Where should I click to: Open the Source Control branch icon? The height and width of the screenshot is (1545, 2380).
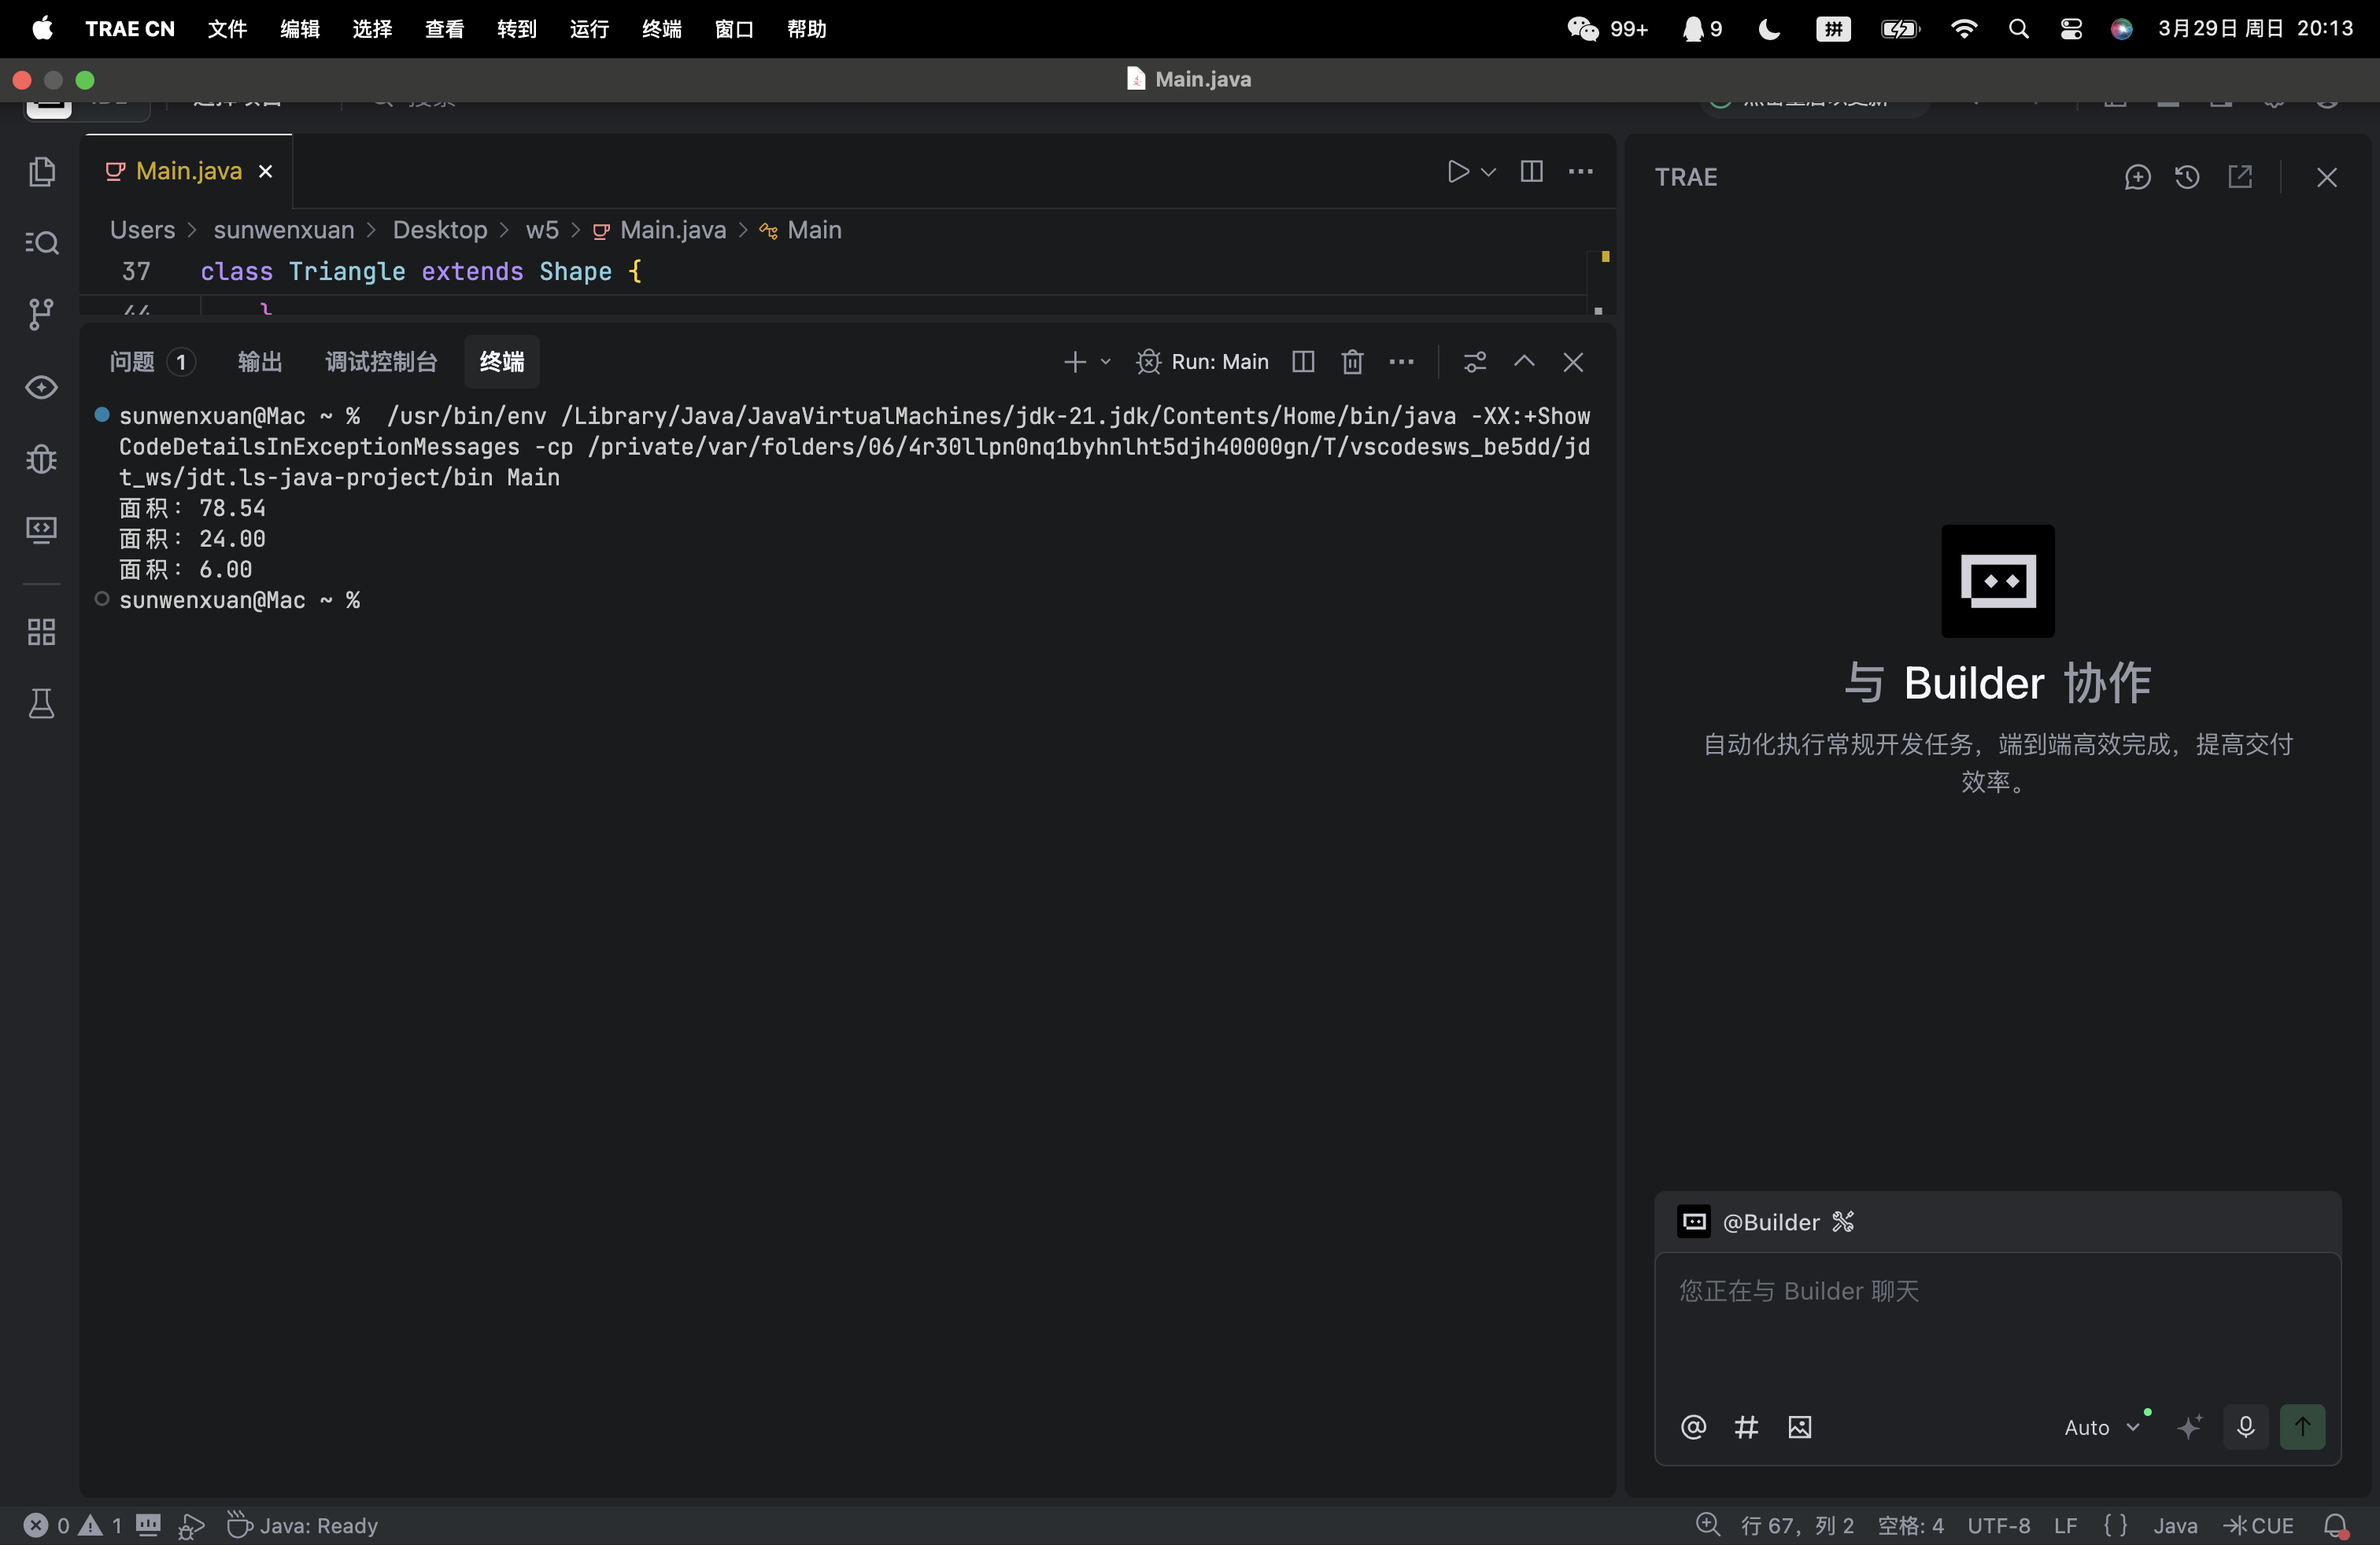41,314
